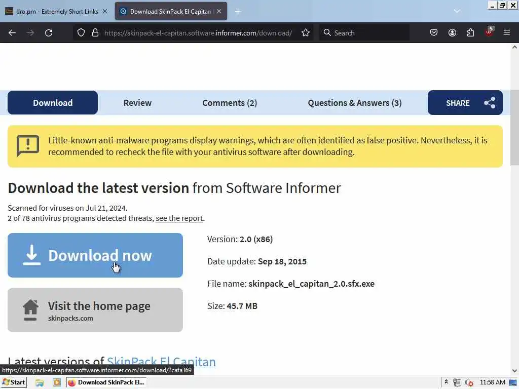Follow the SkinPack El Capitan link

(161, 362)
